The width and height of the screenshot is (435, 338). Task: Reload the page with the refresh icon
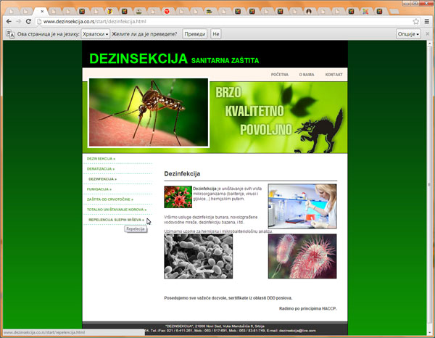(x=29, y=22)
